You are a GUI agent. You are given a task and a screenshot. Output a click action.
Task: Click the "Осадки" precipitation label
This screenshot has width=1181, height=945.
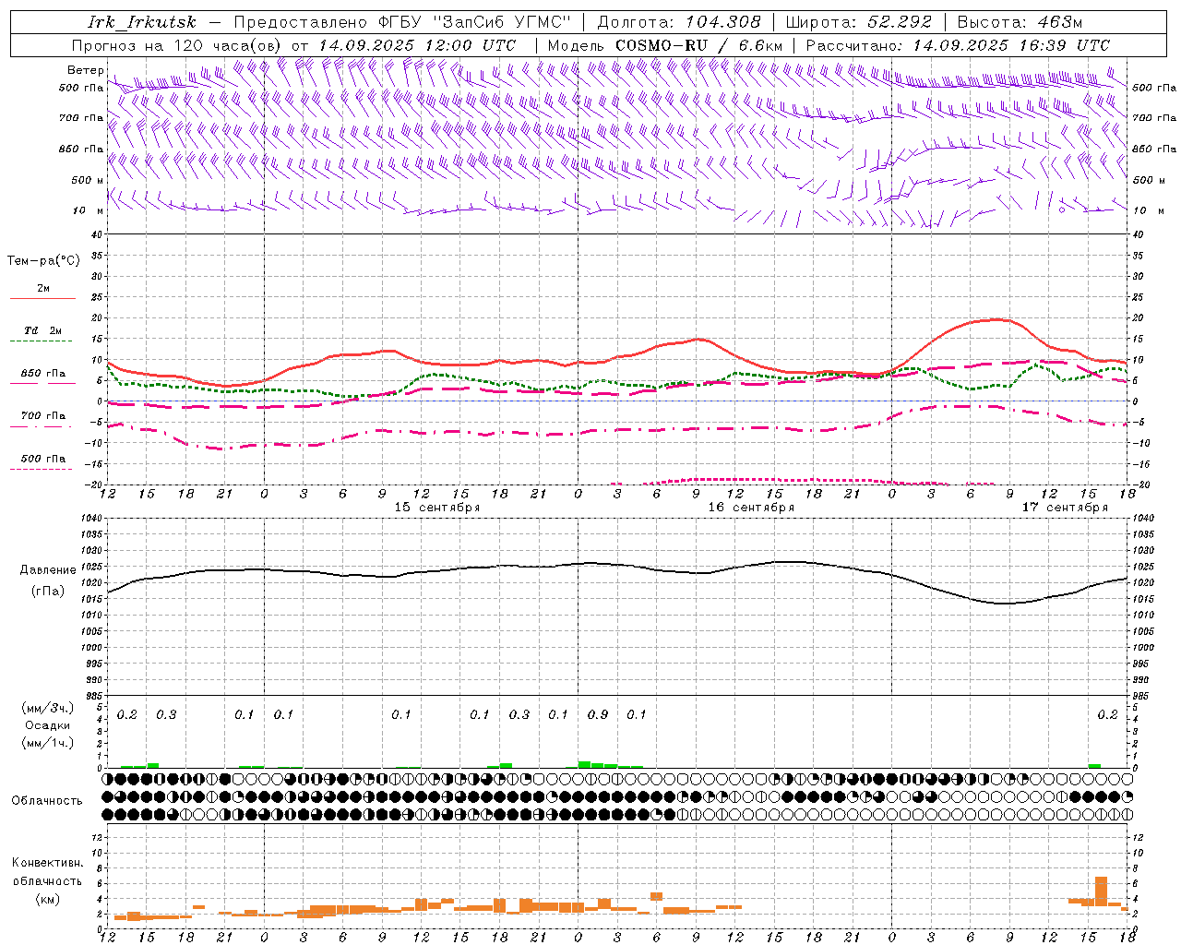tap(48, 725)
